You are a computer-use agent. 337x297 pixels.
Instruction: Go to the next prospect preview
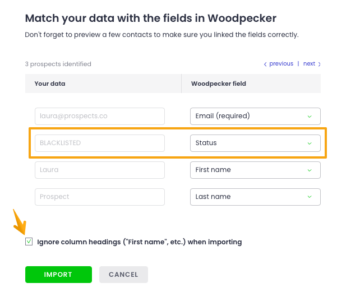[309, 64]
